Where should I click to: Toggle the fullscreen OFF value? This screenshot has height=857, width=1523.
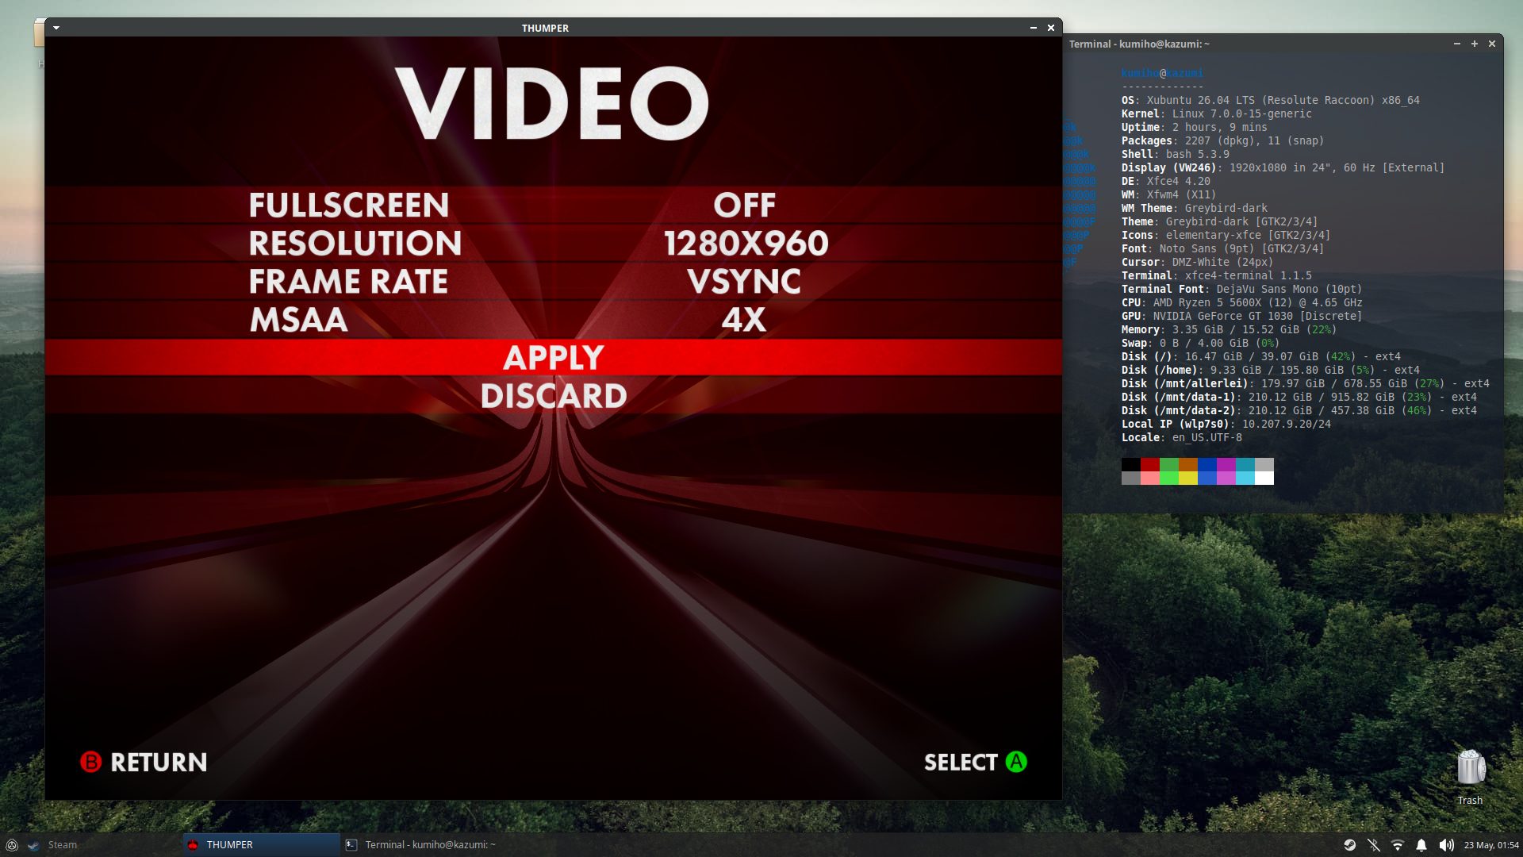click(x=744, y=205)
